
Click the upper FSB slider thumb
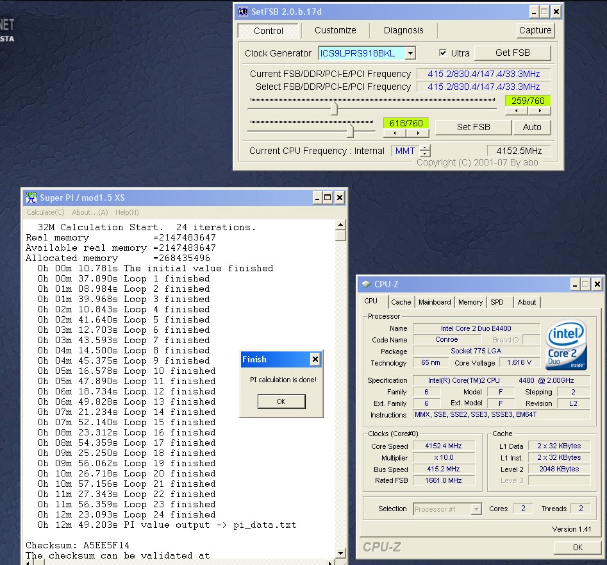pos(334,108)
